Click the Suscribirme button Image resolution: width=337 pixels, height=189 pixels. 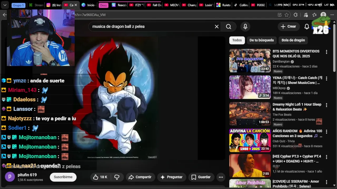click(63, 177)
